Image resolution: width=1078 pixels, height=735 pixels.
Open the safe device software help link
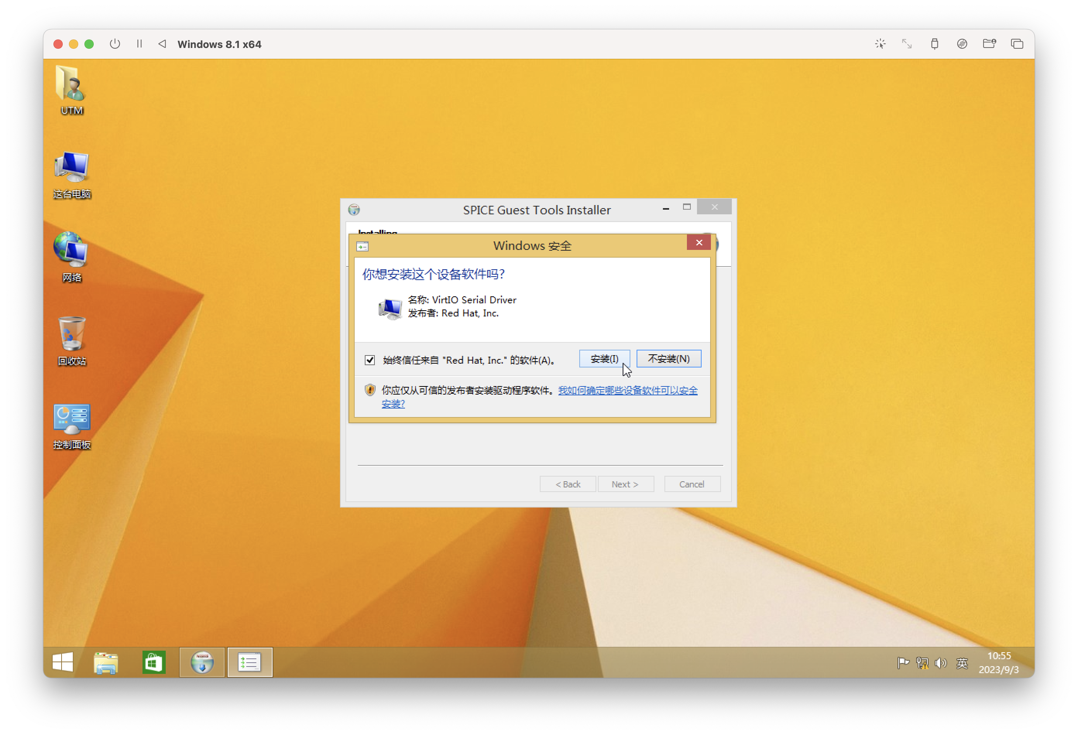coord(628,390)
